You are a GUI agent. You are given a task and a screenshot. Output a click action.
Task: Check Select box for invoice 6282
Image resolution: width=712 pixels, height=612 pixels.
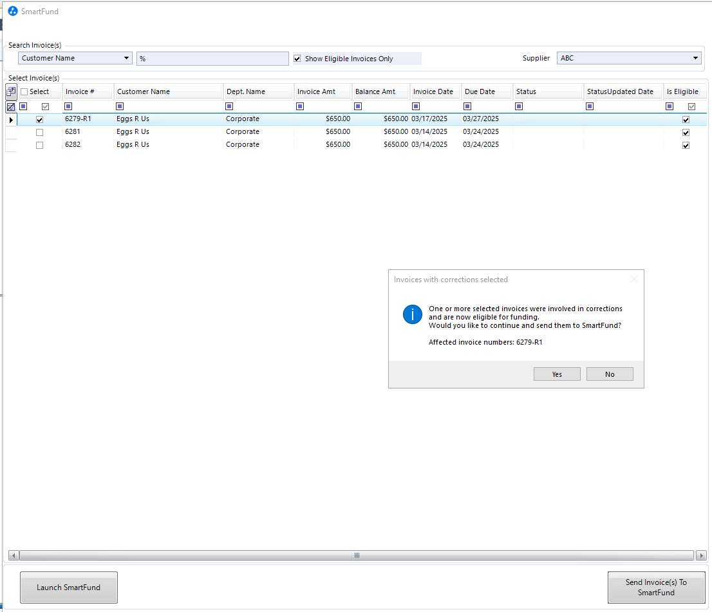40,146
